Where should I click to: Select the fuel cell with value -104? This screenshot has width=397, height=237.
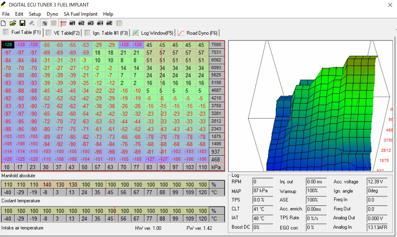pyautogui.click(x=85, y=159)
